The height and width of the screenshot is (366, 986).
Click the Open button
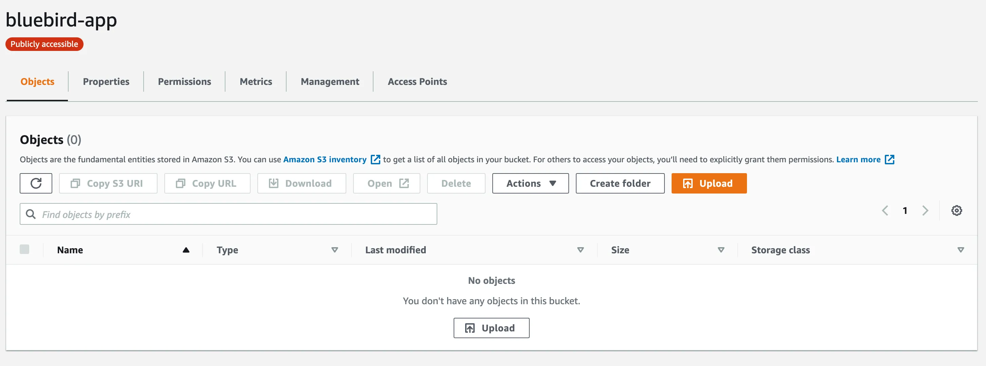coord(387,183)
